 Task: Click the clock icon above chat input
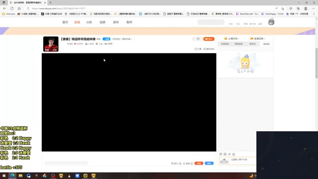[221, 154]
